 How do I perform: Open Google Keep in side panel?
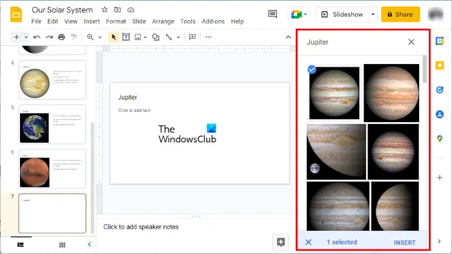[x=440, y=65]
